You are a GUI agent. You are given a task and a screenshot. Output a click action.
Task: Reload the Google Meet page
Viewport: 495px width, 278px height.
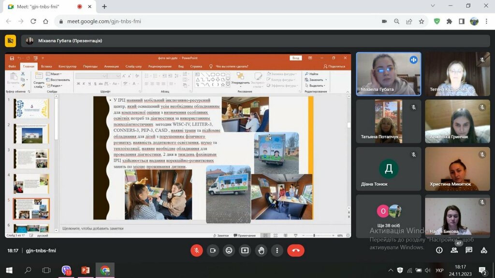(33, 21)
